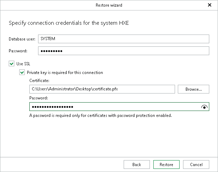Click the "Password:" label beside the database password

18,51
